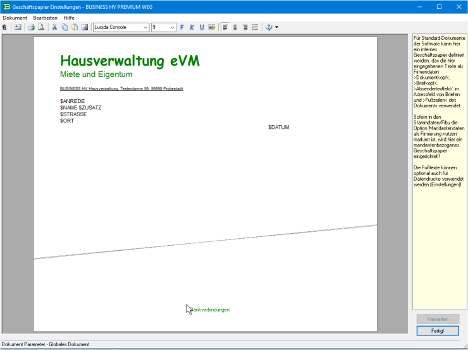Viewport: 468px width, 350px height.
Task: Expand the help icon dropdown arrow
Action: (276, 27)
